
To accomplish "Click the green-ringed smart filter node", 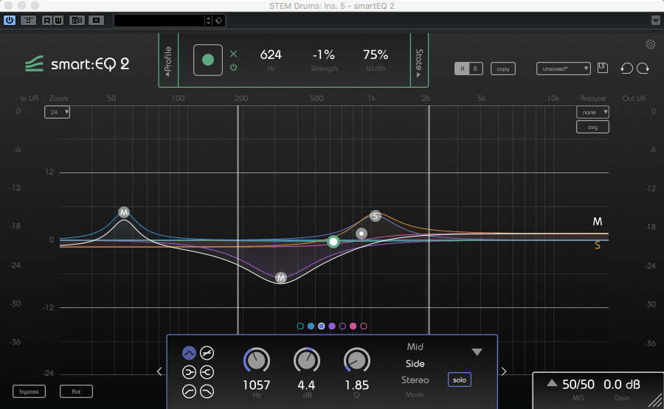I will [333, 242].
